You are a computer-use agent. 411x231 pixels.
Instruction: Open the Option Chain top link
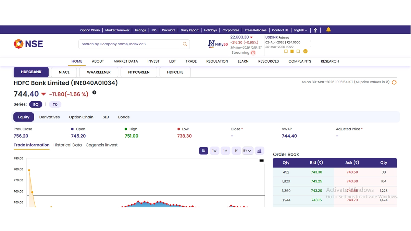click(x=90, y=30)
